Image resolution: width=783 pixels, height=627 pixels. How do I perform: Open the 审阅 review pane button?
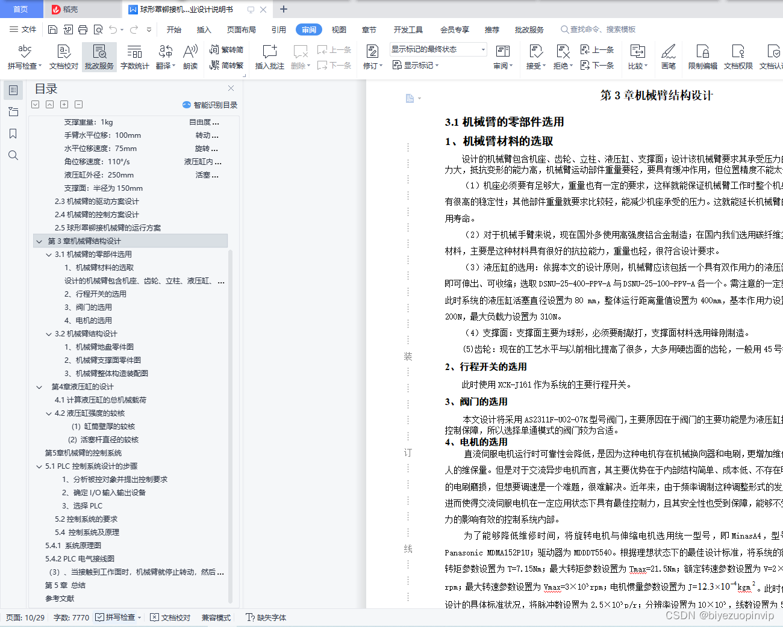click(x=503, y=57)
